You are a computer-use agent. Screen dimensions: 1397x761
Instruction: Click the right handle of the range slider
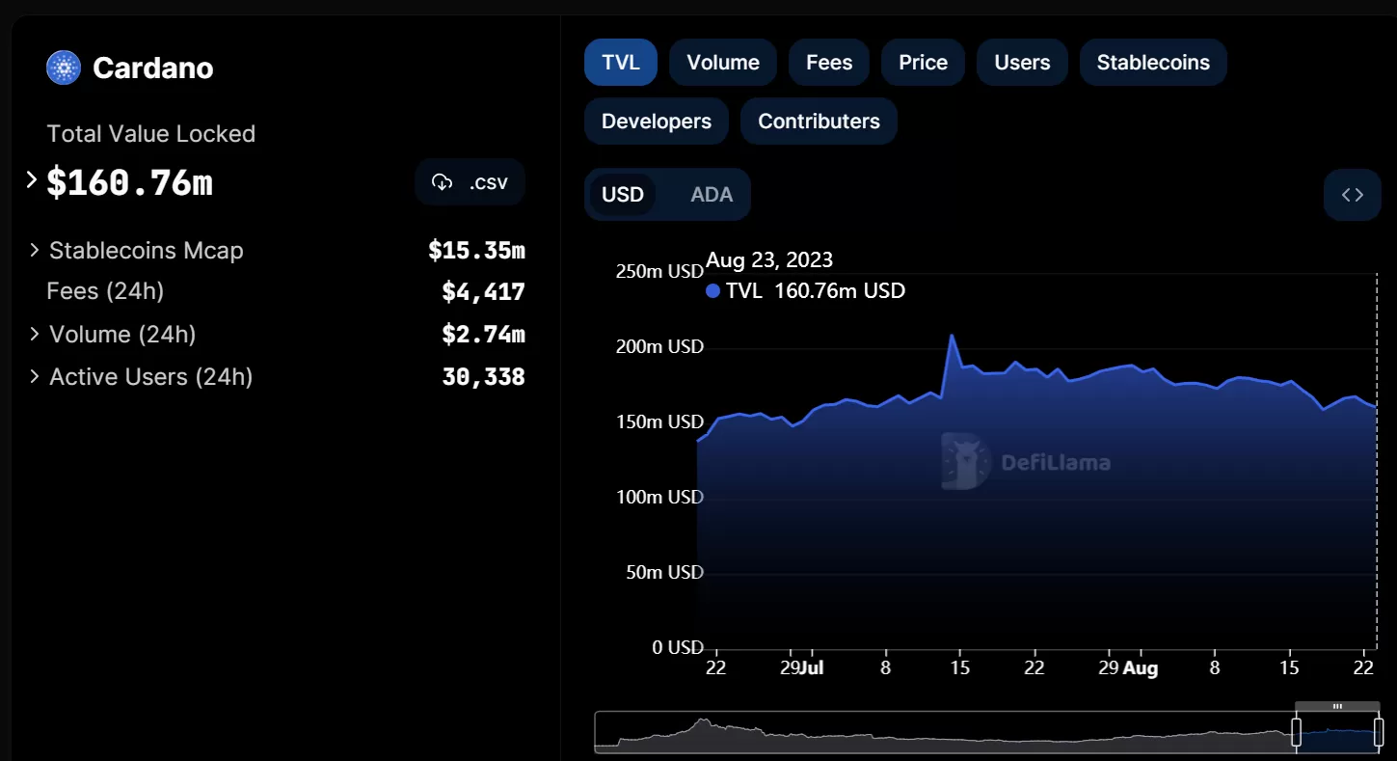coord(1378,732)
